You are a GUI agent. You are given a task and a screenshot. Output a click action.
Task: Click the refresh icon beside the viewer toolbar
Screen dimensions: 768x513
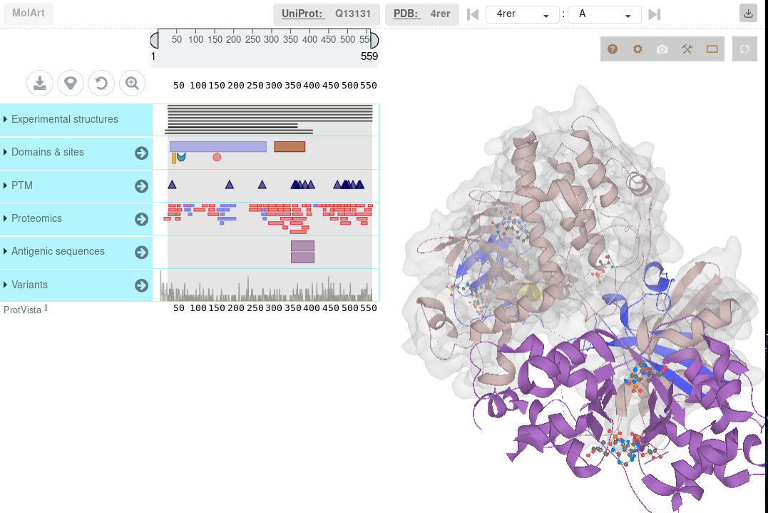point(744,49)
